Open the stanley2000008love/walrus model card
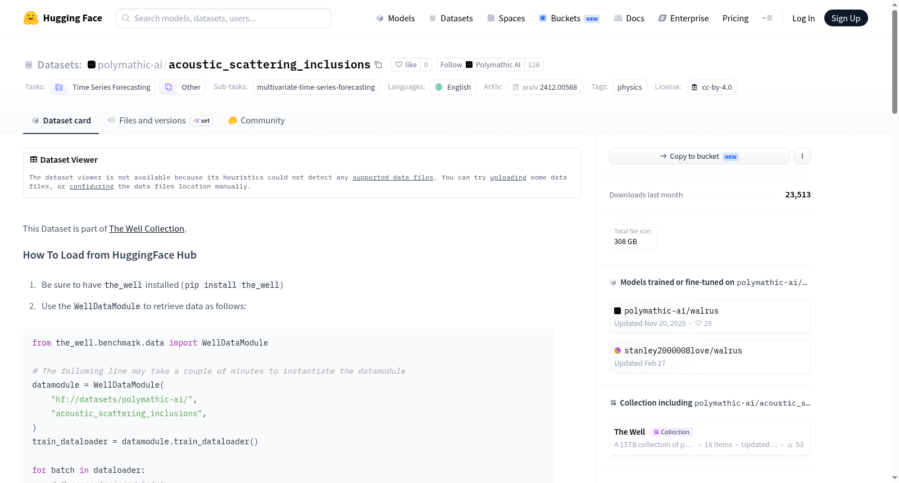This screenshot has width=899, height=483. tap(710, 357)
